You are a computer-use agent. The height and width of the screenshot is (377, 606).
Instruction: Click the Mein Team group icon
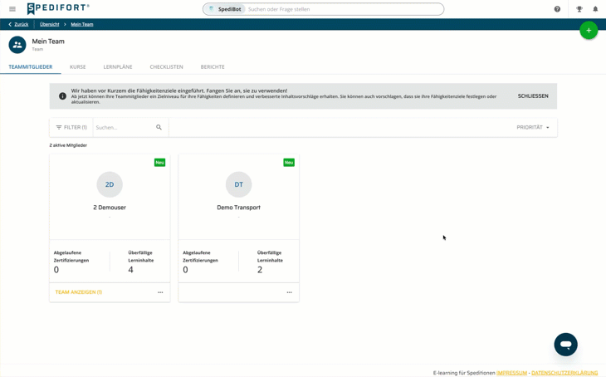(17, 45)
